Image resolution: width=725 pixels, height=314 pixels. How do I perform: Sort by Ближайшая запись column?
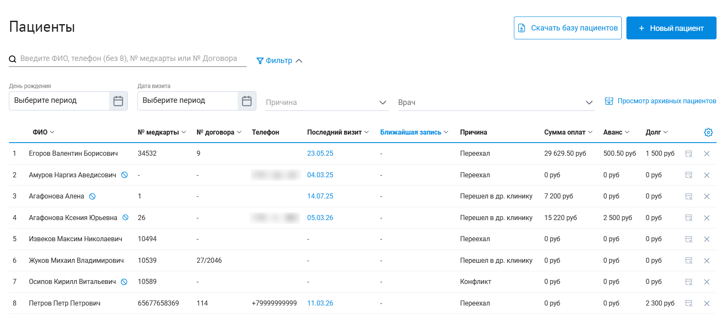point(414,132)
